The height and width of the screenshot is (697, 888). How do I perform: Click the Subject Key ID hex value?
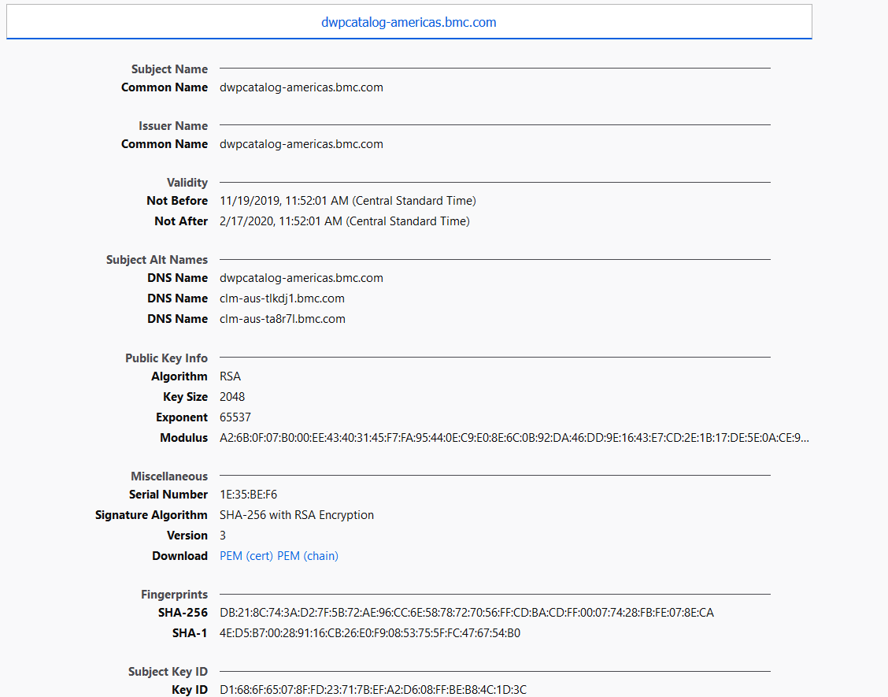[x=372, y=690]
